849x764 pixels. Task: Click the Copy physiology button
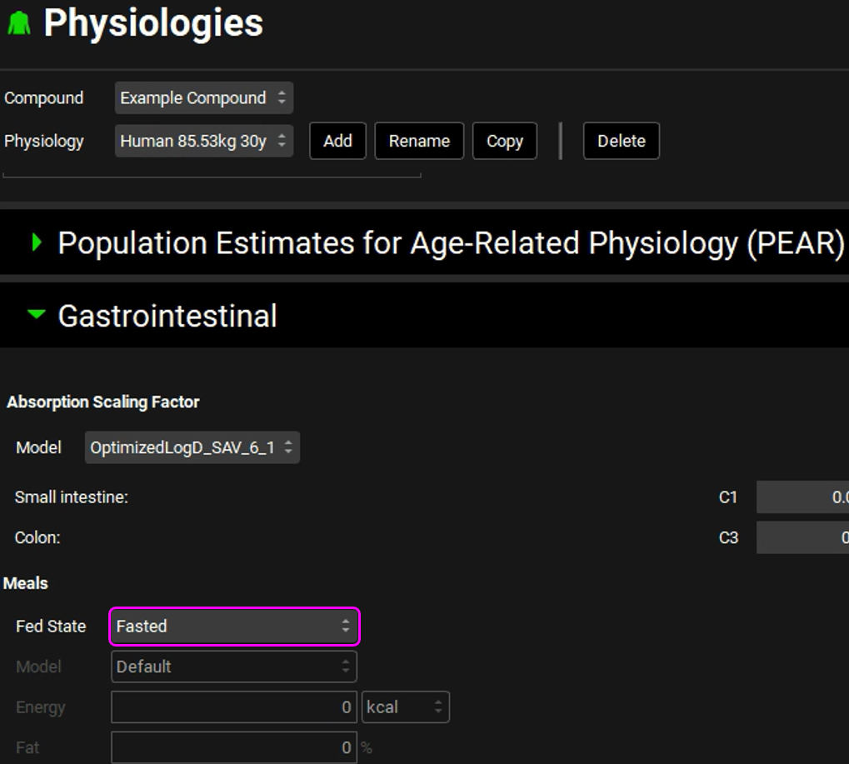[504, 141]
